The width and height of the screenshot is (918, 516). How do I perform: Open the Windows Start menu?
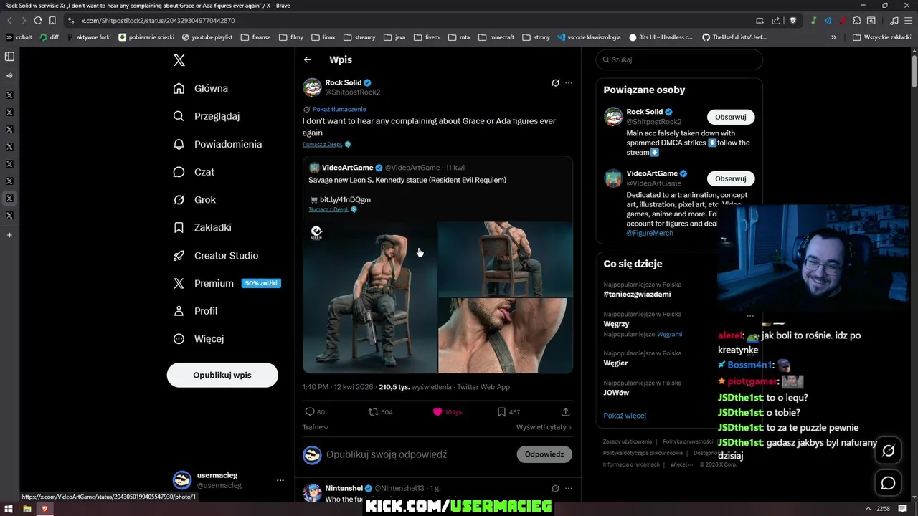pyautogui.click(x=9, y=509)
